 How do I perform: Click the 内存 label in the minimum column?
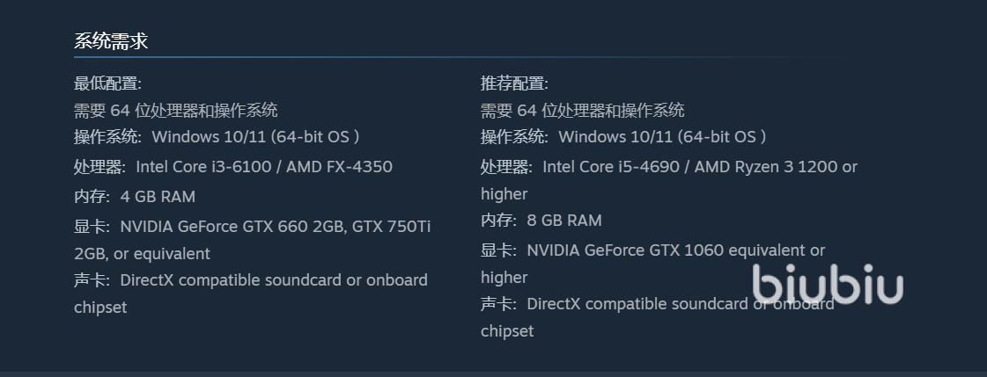pyautogui.click(x=91, y=196)
